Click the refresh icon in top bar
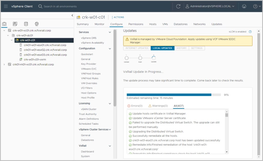Viewport: 263px width, 161px height. 178,6
